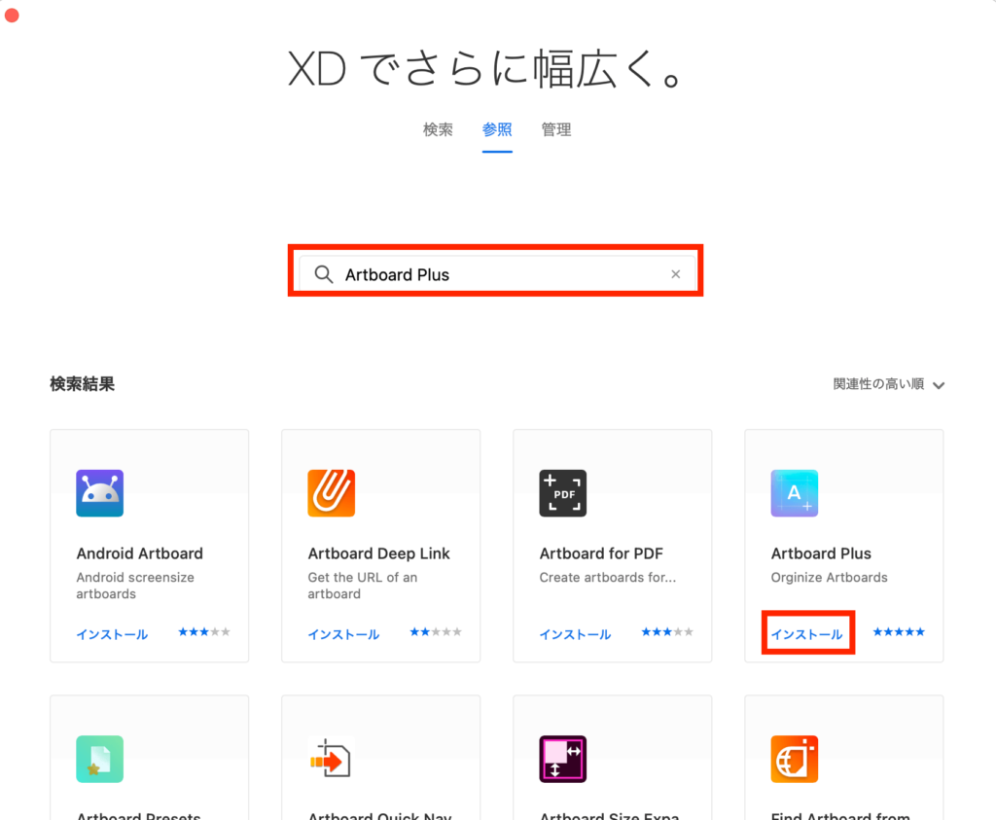The height and width of the screenshot is (820, 996).
Task: Expand the 関連性の高い順 sort dropdown
Action: (889, 384)
